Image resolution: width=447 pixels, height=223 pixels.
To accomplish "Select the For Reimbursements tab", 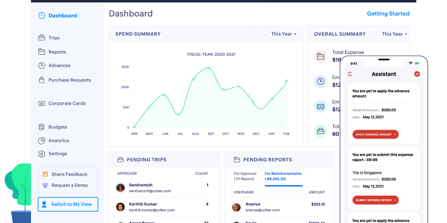I will 283,176.
